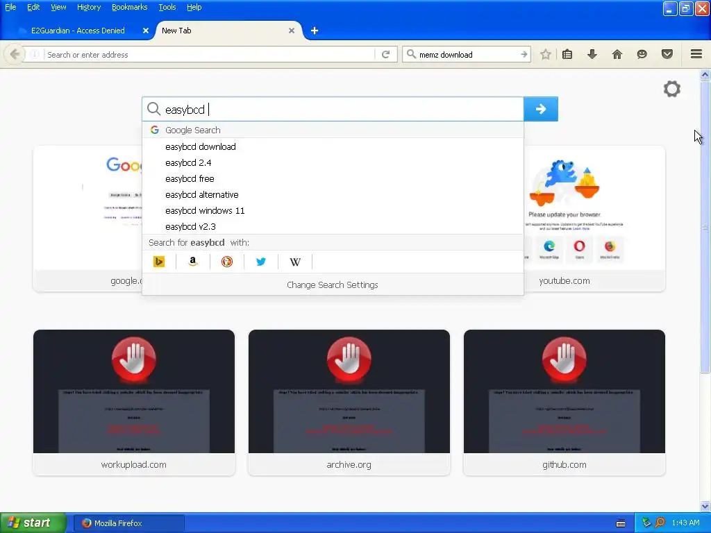The height and width of the screenshot is (533, 711).
Task: Close the E2Guardian - Access Denied tab
Action: tap(146, 31)
